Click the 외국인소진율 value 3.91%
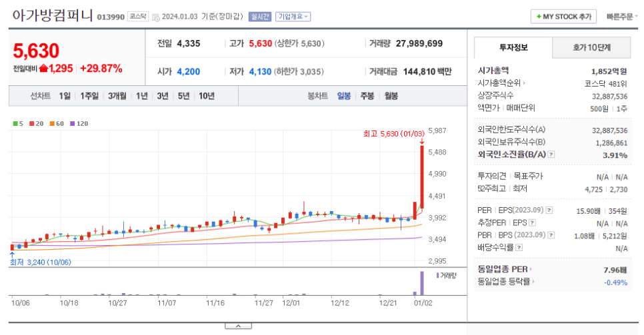This screenshot has width=644, height=335. pos(615,156)
